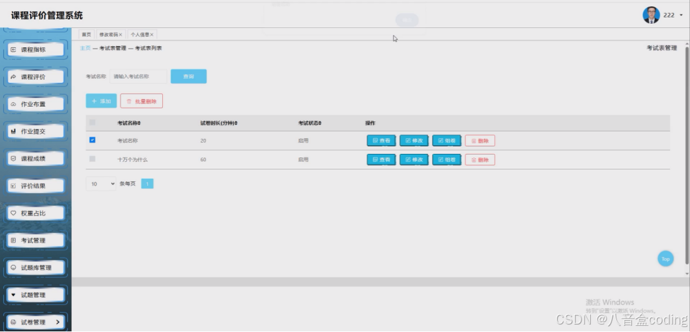Expand the 试卷管理 submenu chevron
The image size is (690, 332).
click(57, 322)
